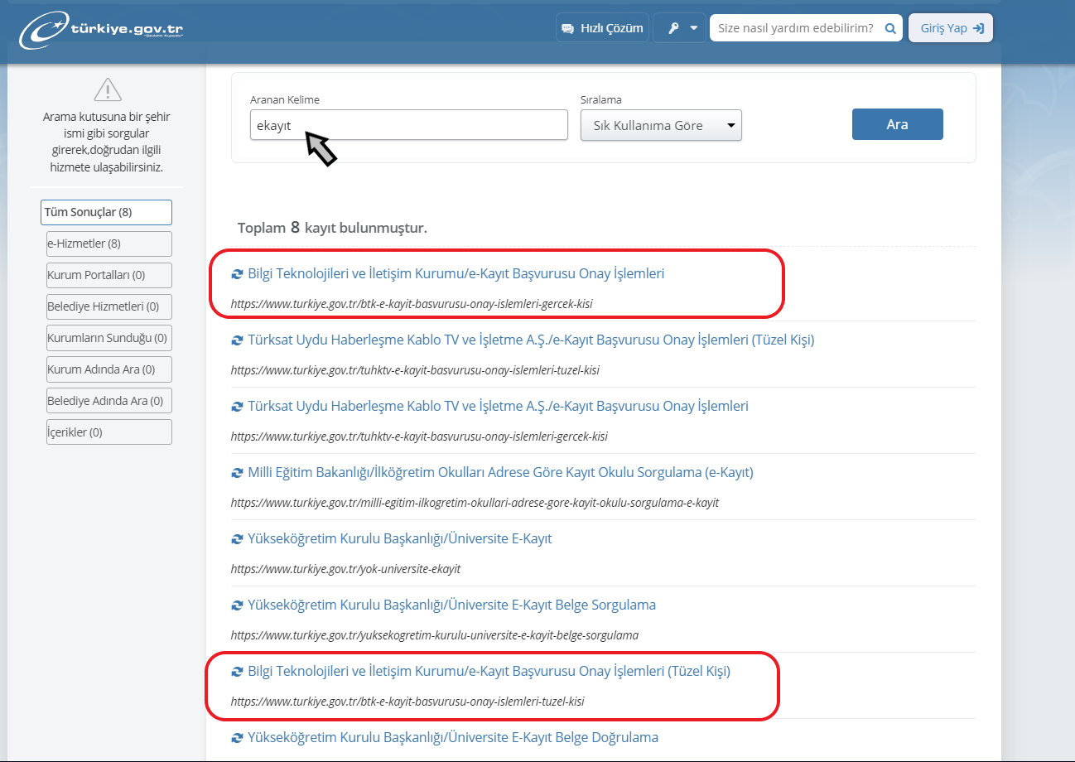Click the URL text milli-egitim-ilkogretim-okullari-adrese-gore-kayit-okulu-sorgulama-e-kayit
The width and height of the screenshot is (1075, 762).
(x=475, y=503)
